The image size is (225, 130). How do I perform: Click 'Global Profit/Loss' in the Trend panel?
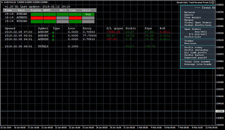pyautogui.click(x=198, y=25)
